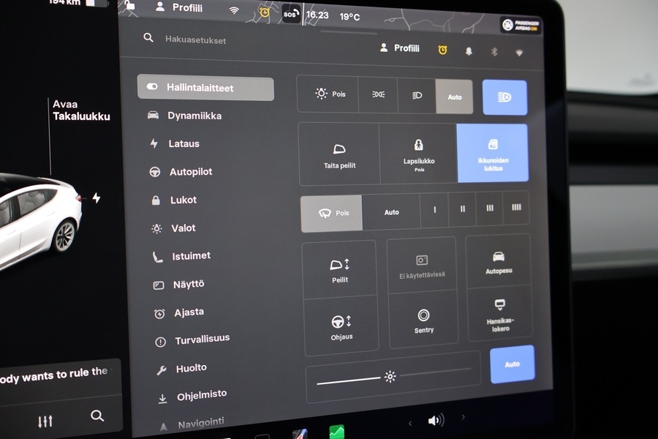The height and width of the screenshot is (439, 658).
Task: Adjust the display brightness slider
Action: (390, 377)
